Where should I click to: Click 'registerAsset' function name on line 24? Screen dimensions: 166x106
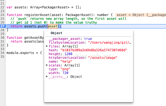click(37, 15)
